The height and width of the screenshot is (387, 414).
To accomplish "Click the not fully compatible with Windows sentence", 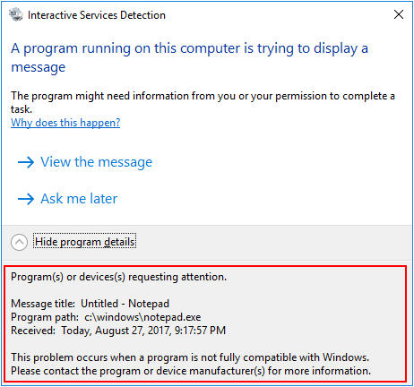I will pyautogui.click(x=190, y=357).
